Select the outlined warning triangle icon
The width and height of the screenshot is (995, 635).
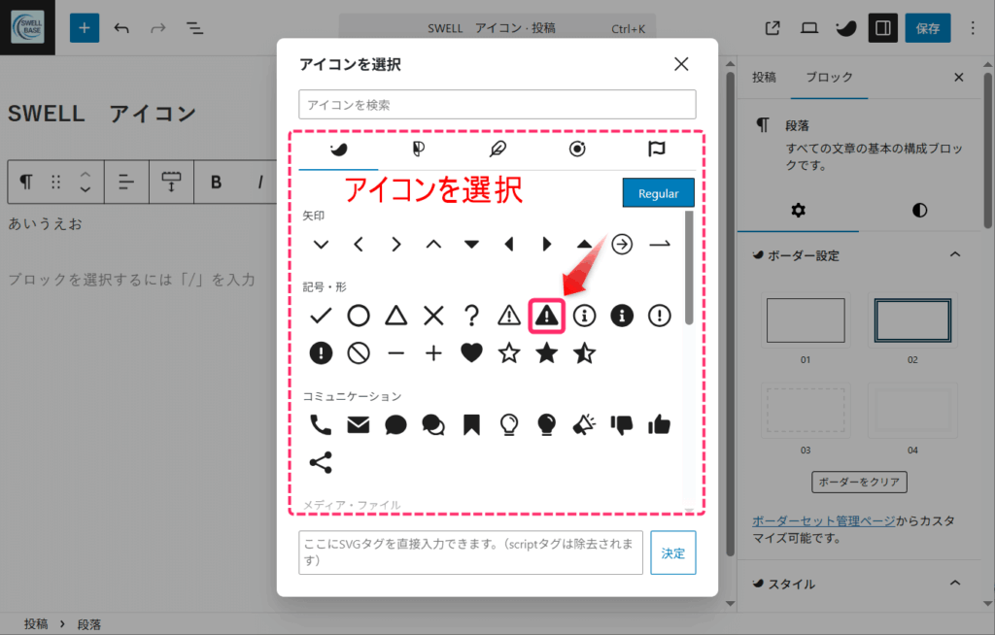[509, 316]
